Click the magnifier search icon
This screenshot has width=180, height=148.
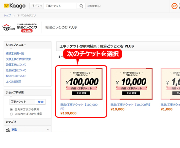81,6
